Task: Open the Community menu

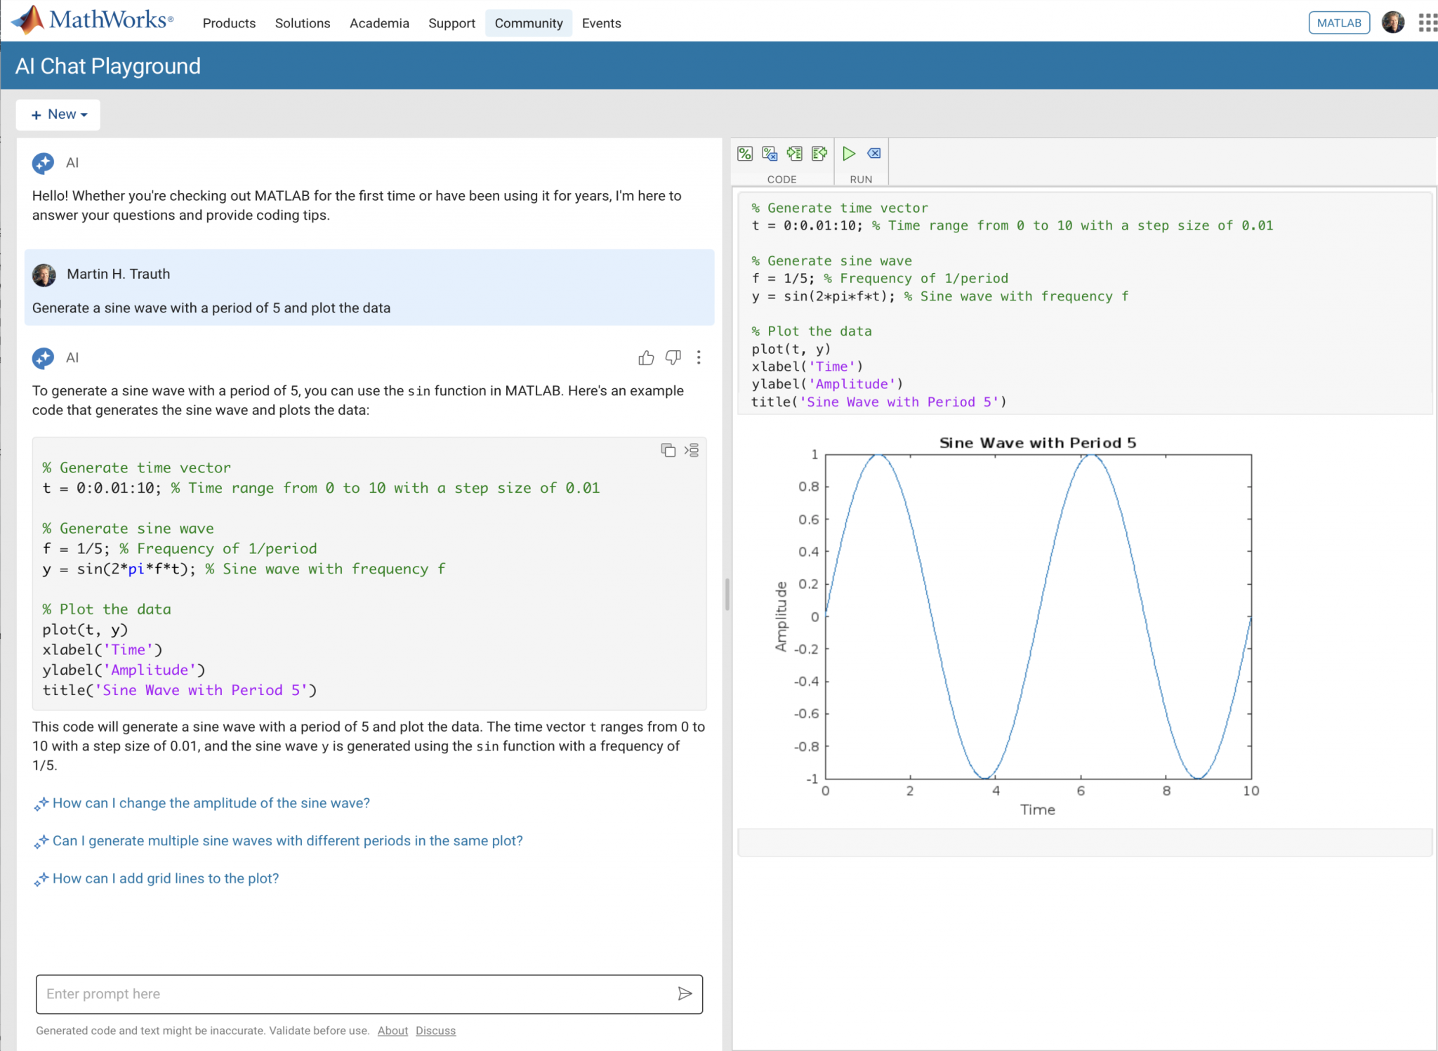Action: click(x=528, y=23)
